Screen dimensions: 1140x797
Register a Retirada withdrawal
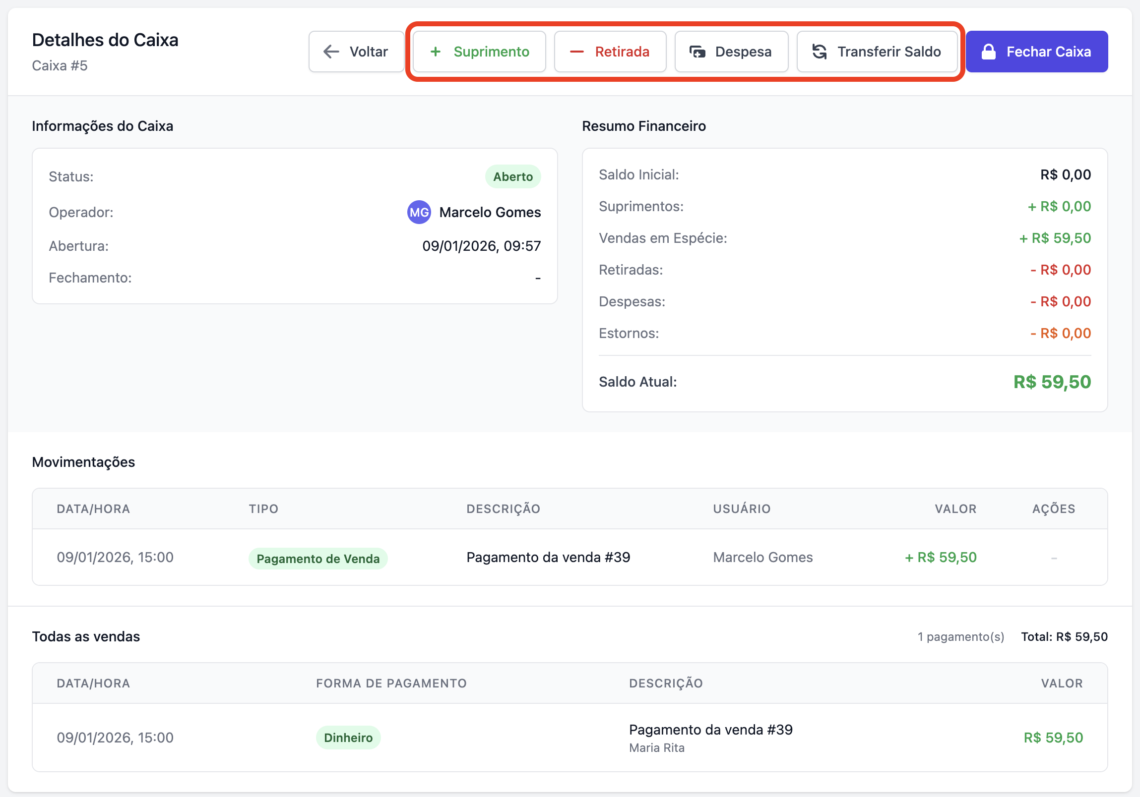[x=610, y=52]
